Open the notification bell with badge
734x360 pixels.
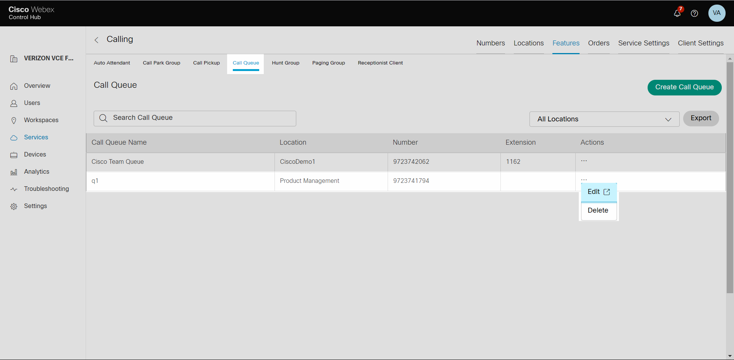pyautogui.click(x=677, y=13)
